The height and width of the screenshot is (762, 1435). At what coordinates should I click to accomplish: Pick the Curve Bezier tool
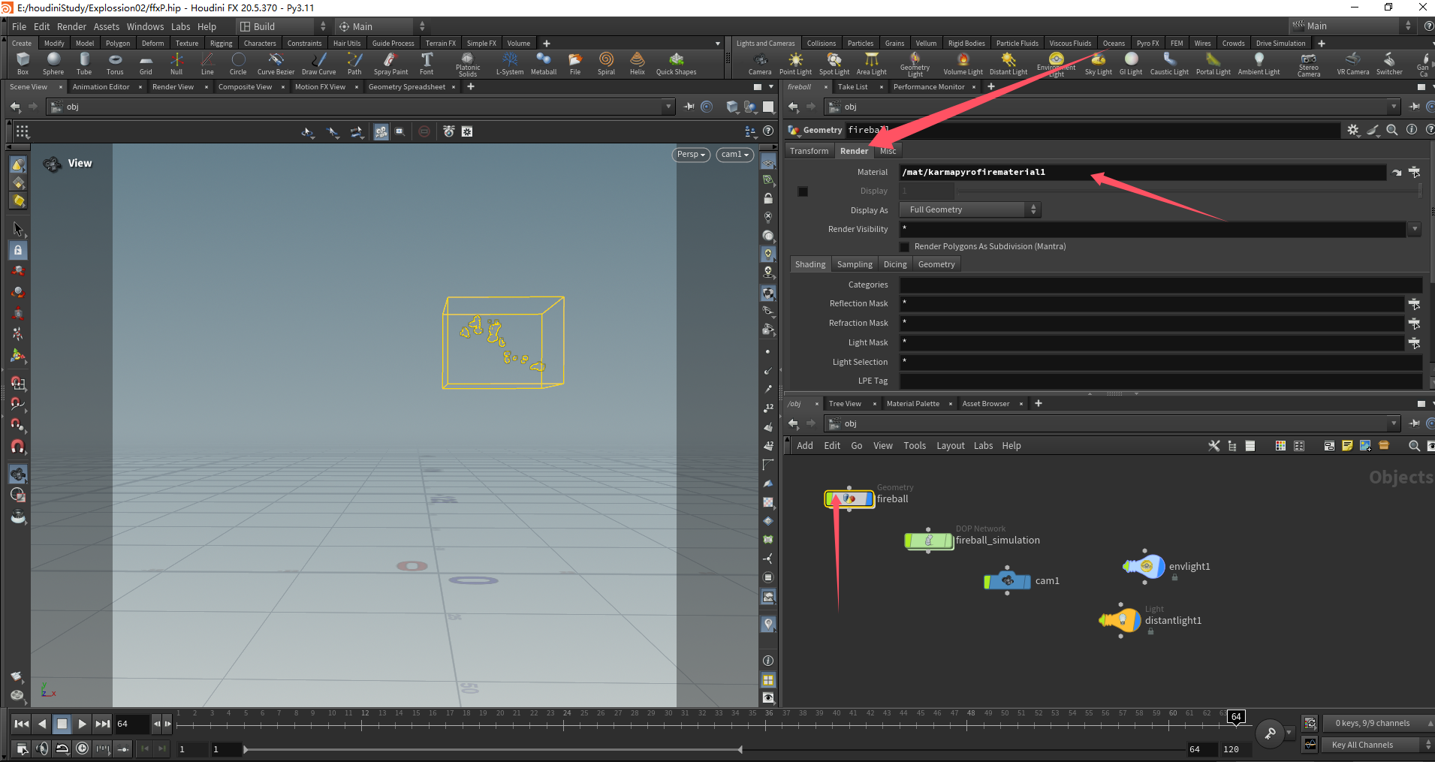276,63
